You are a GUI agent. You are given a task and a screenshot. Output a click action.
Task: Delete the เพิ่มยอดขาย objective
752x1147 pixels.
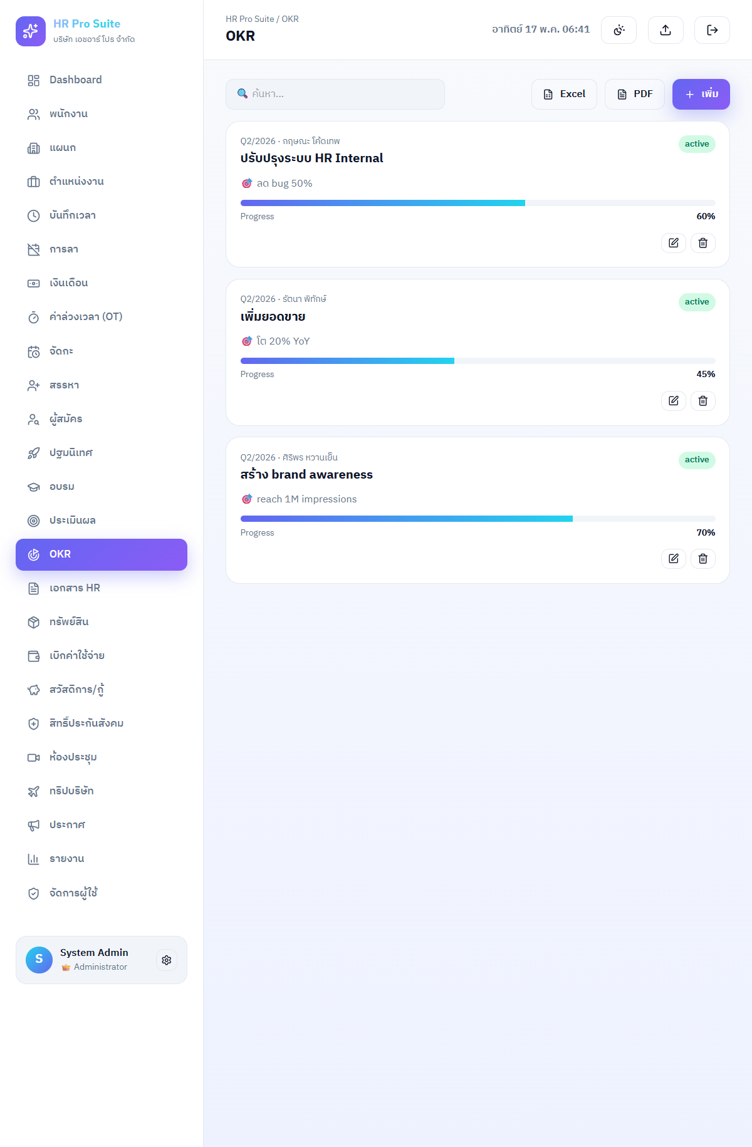coord(703,401)
